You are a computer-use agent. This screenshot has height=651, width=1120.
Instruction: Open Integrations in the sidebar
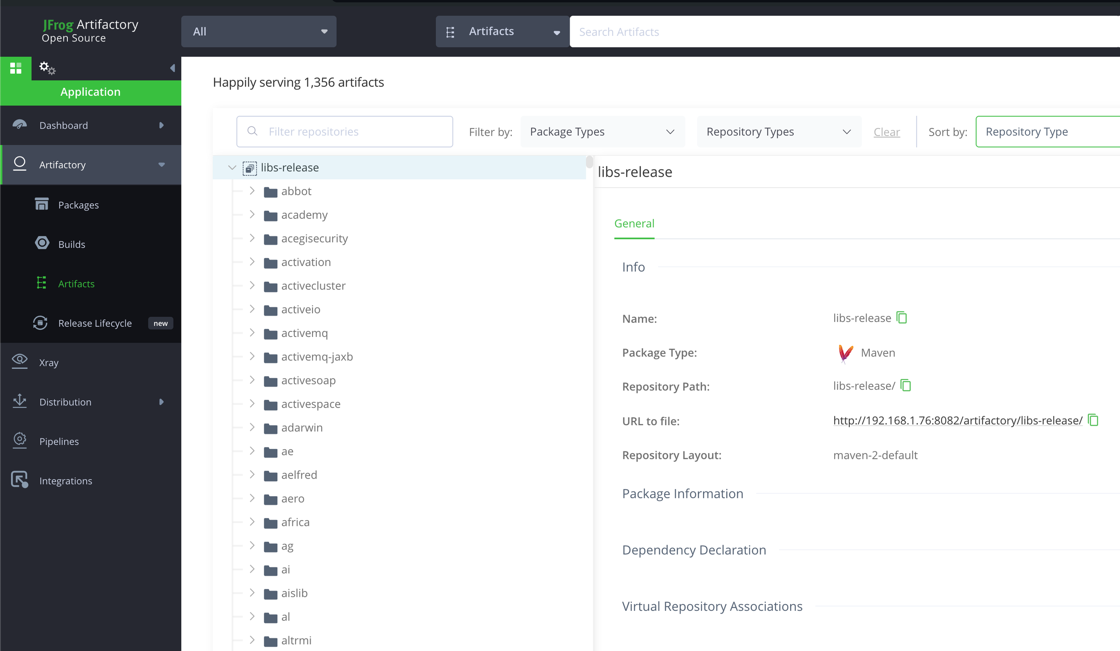pyautogui.click(x=65, y=481)
